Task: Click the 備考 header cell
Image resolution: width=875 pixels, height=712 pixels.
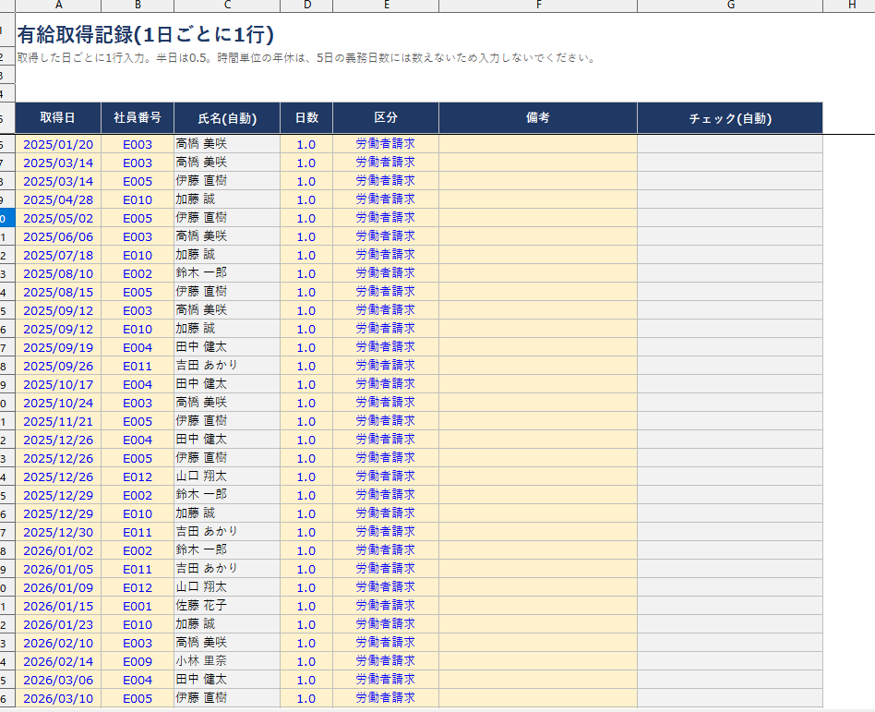Action: point(538,118)
